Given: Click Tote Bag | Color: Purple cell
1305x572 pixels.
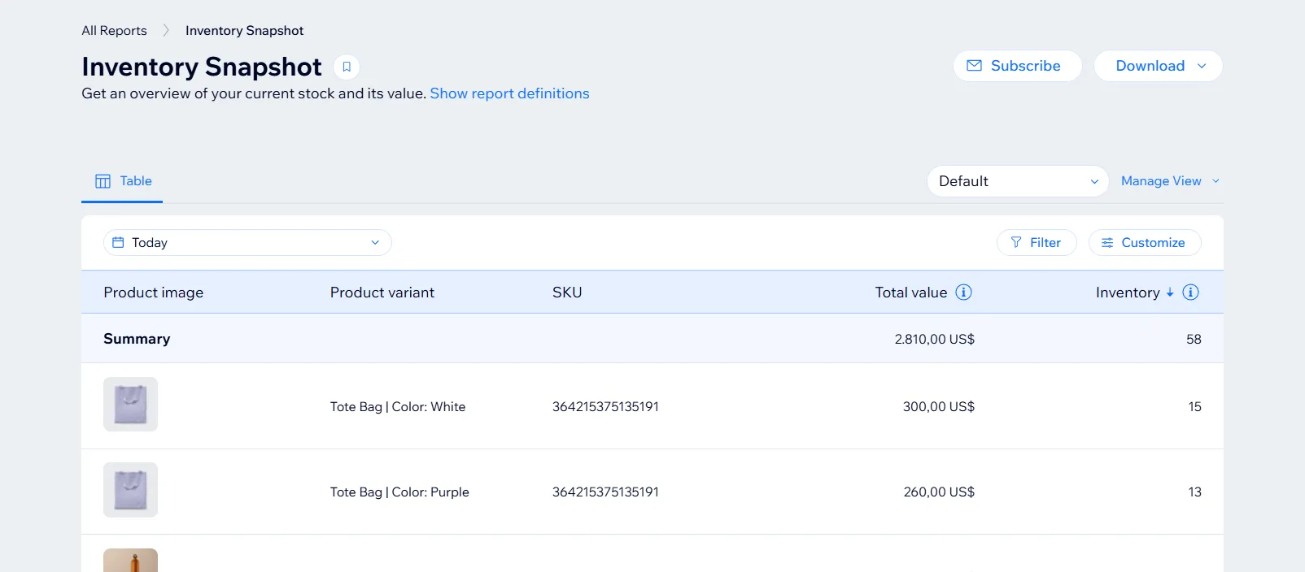Looking at the screenshot, I should 399,492.
